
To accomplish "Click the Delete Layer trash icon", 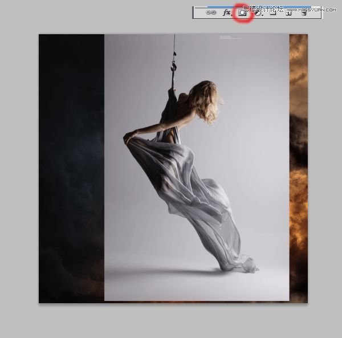I will 304,13.
